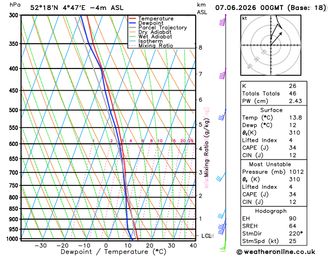331x256 pixels.
Task: Click the hPa unit label
Action: pyautogui.click(x=15, y=5)
